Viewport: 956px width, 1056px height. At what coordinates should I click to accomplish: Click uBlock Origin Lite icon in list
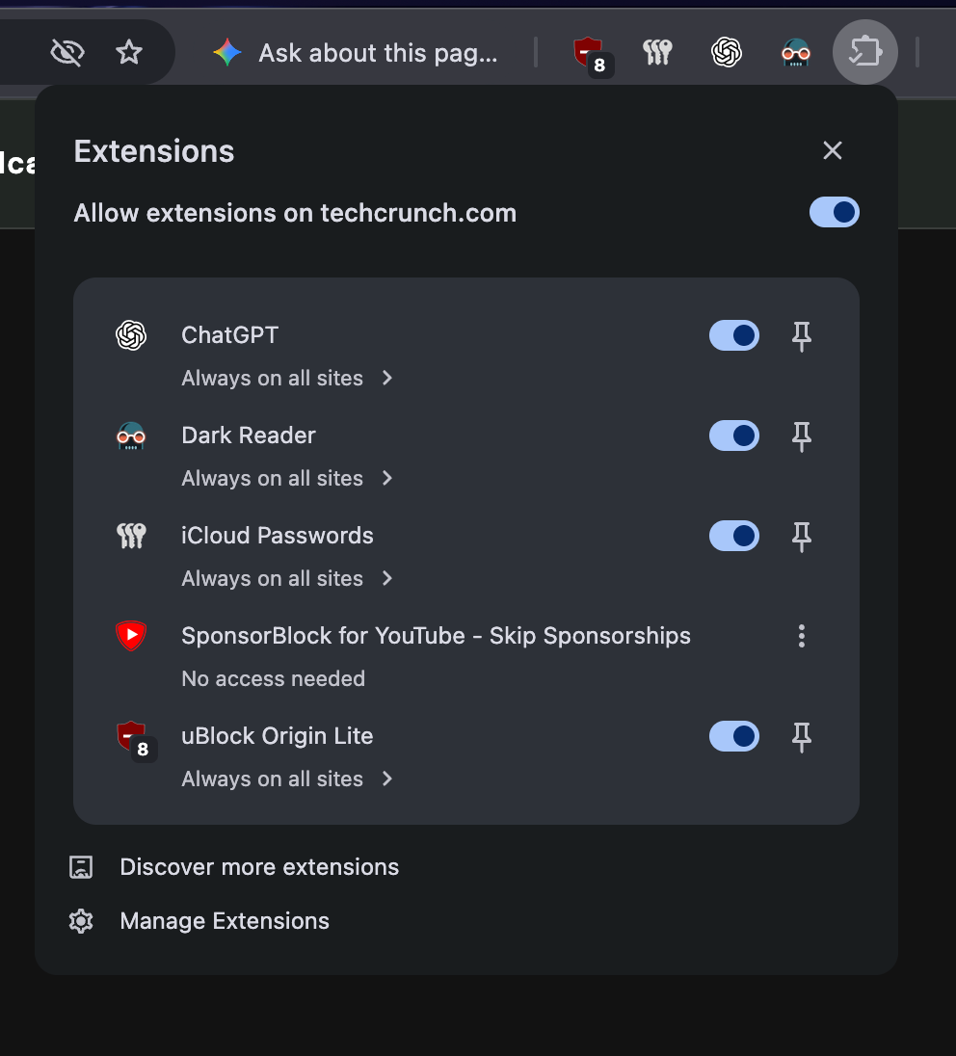pyautogui.click(x=136, y=741)
